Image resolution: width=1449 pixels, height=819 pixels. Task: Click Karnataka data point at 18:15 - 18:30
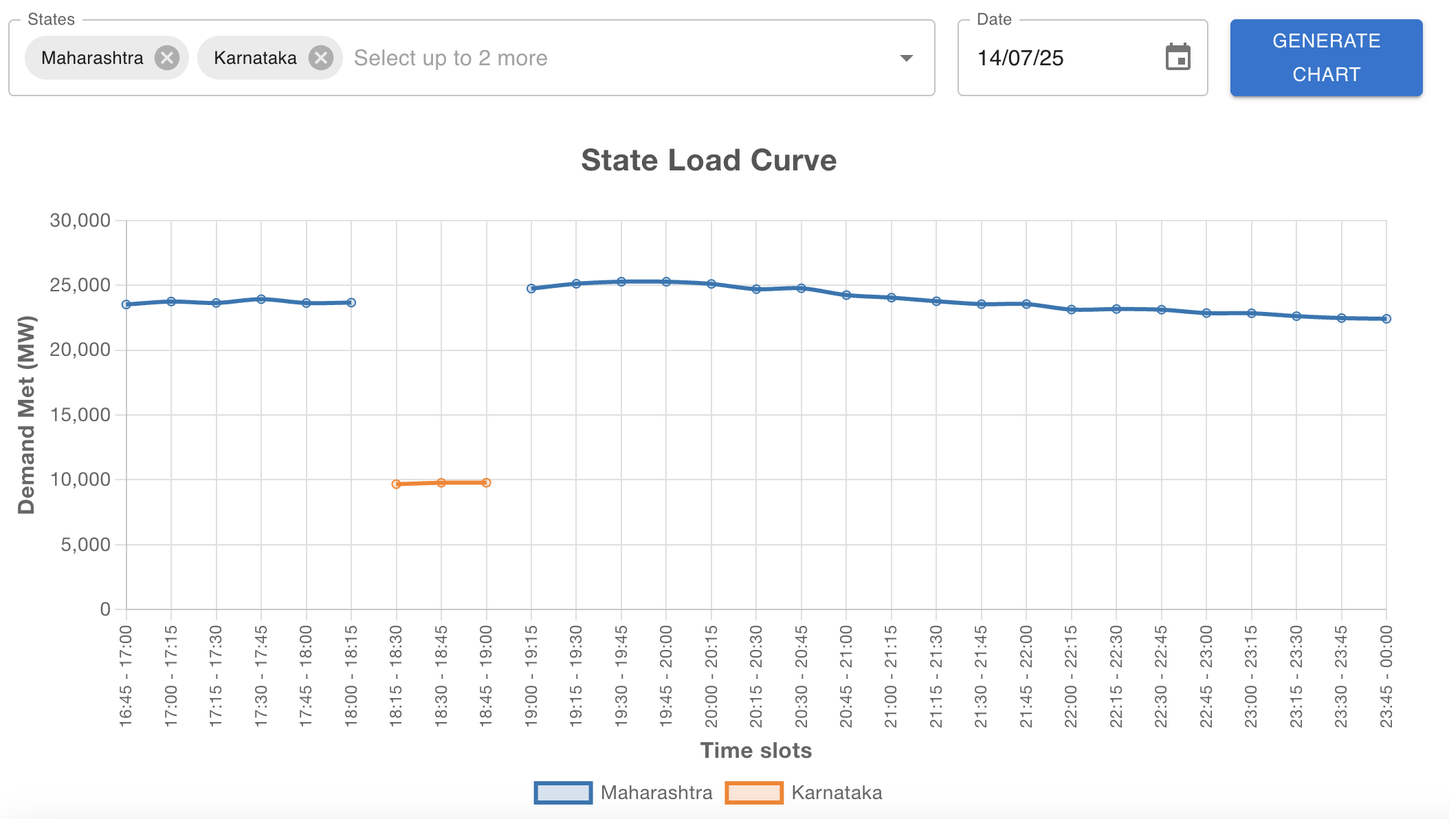tap(397, 484)
